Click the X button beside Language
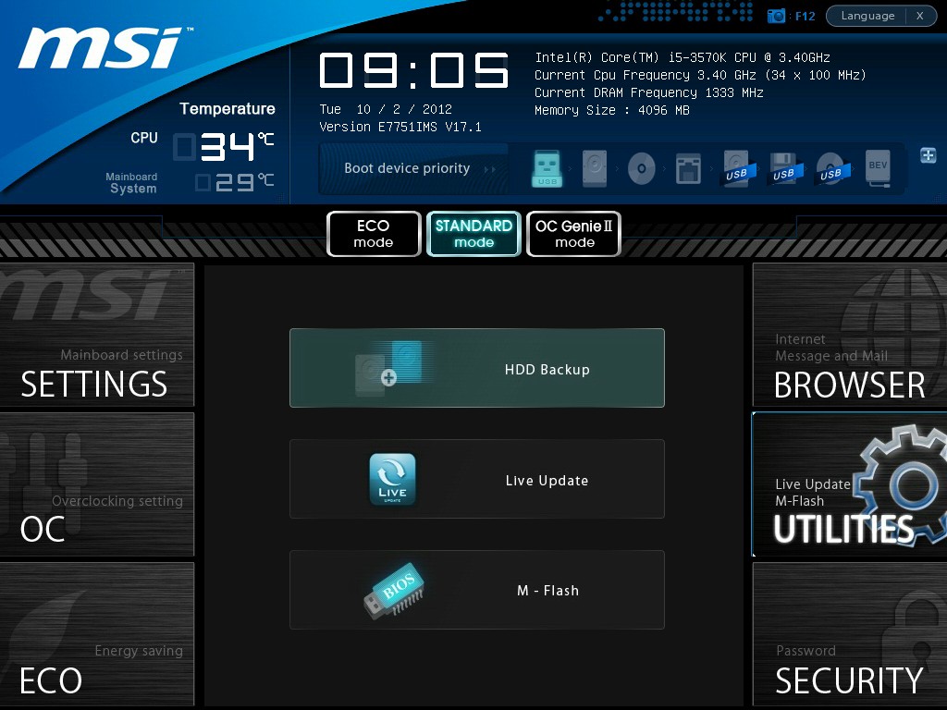Image resolution: width=947 pixels, height=710 pixels. coord(920,16)
